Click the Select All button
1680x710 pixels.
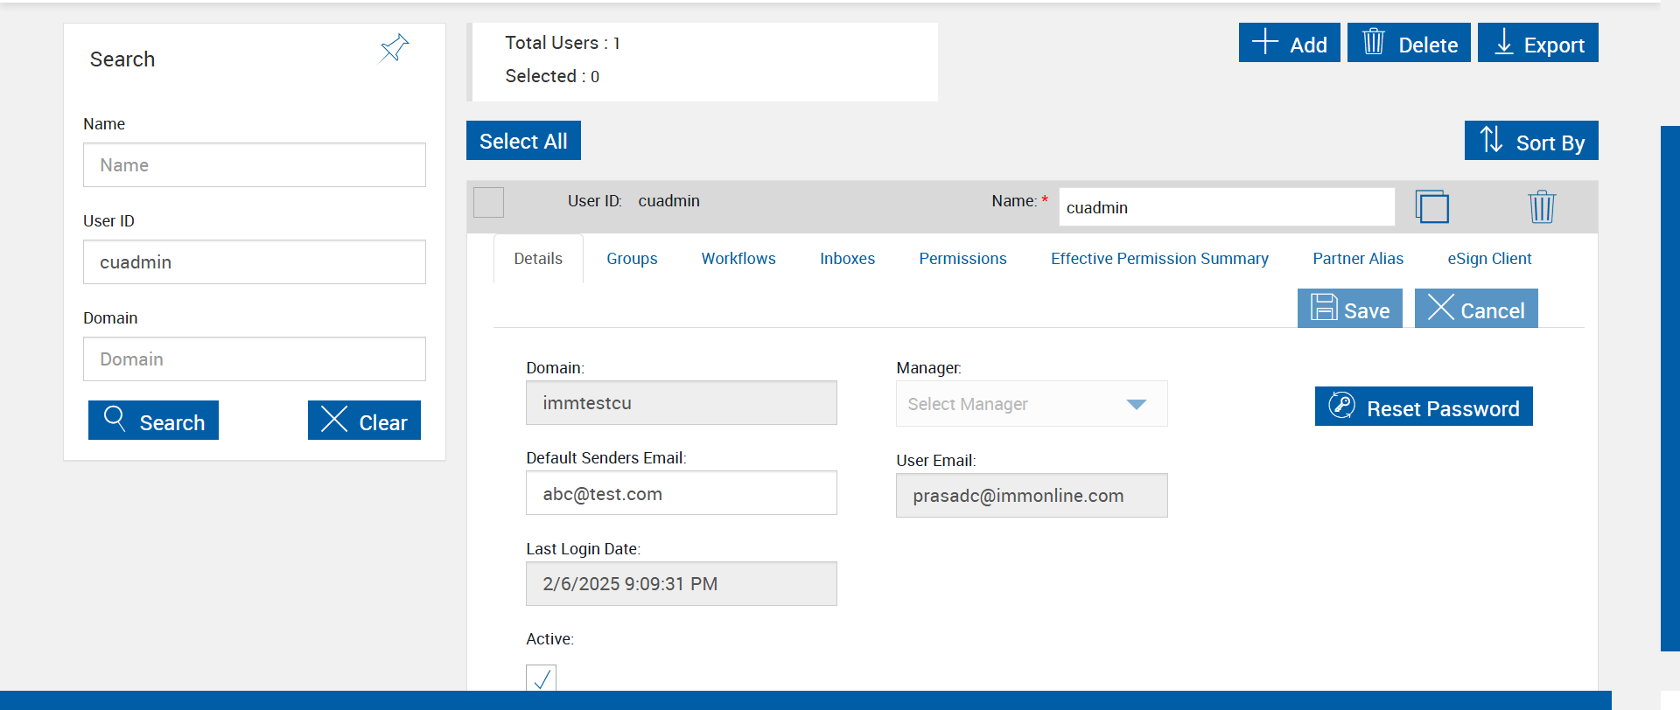click(x=523, y=141)
